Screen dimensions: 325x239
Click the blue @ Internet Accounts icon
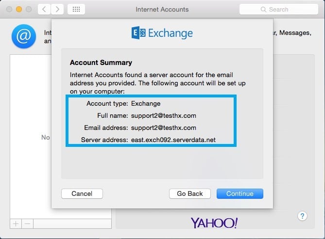24,36
